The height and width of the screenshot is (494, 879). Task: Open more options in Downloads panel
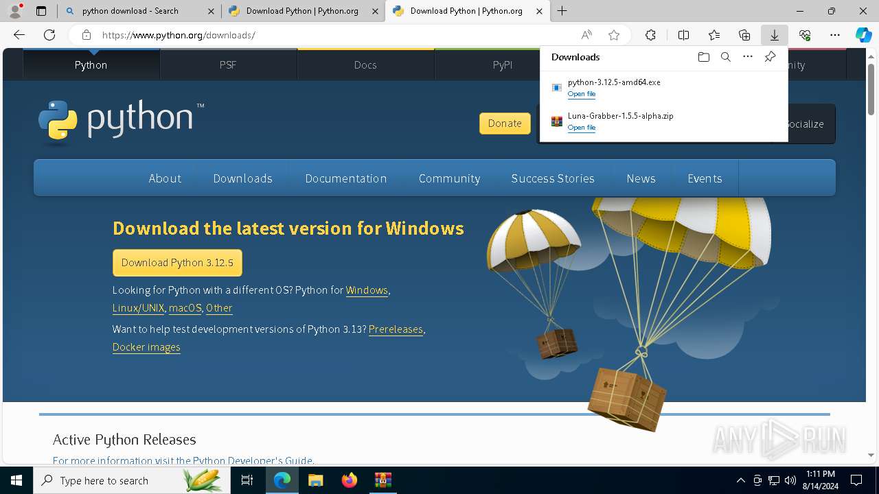coord(748,57)
